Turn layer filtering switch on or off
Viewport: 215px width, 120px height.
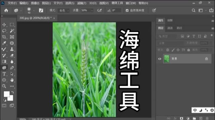212,35
